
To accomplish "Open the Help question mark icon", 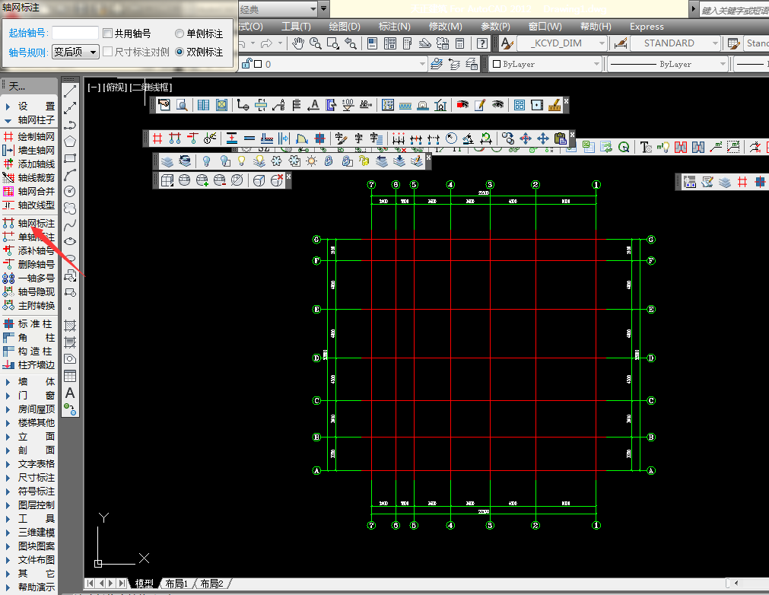I will [482, 43].
